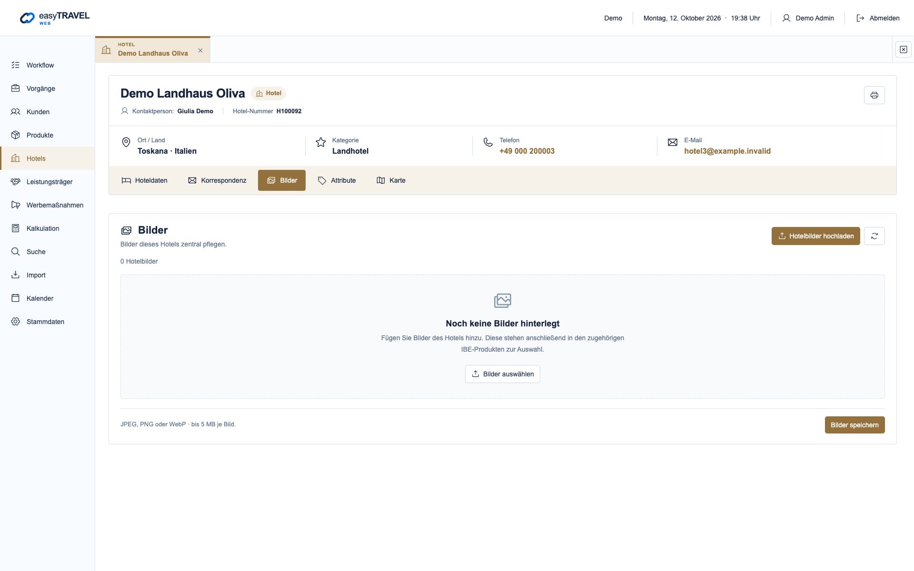Open Kalkulation in the sidebar
Screen dimensions: 914x571
(47, 228)
